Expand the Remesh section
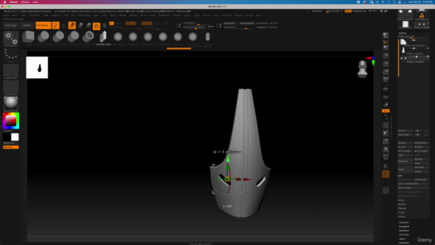The width and height of the screenshot is (435, 245). click(x=402, y=208)
